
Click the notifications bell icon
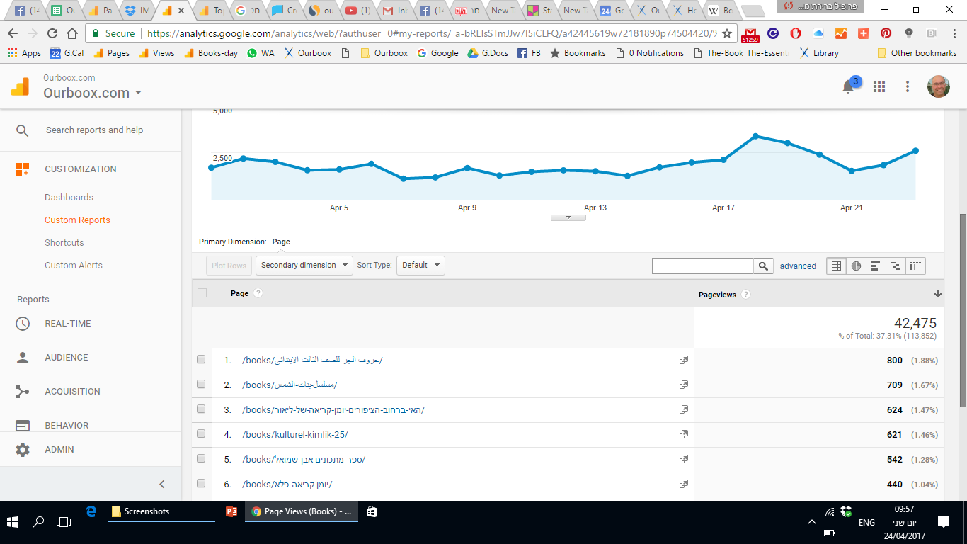click(x=847, y=87)
